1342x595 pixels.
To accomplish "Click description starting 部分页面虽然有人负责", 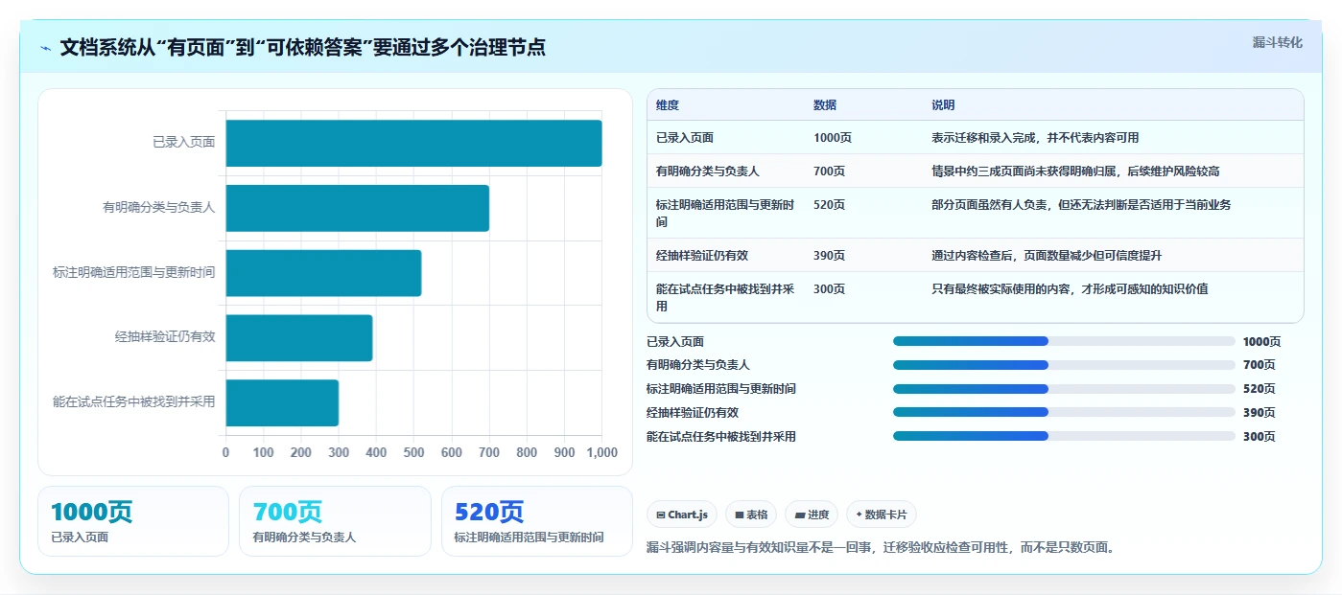I will (1081, 205).
